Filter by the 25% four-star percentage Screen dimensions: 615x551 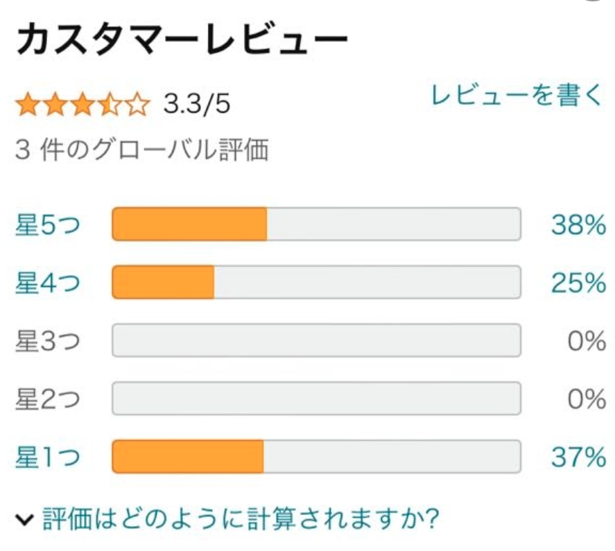click(578, 283)
